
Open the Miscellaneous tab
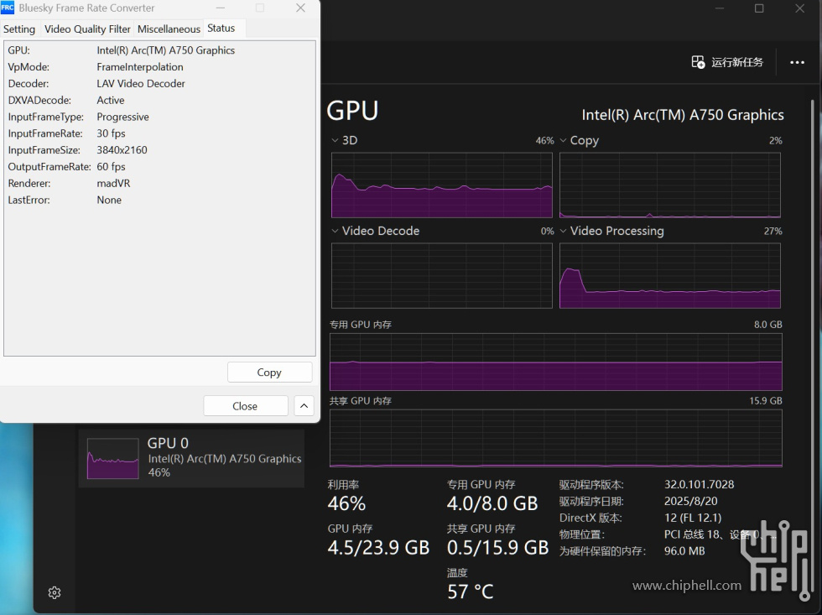click(x=169, y=29)
